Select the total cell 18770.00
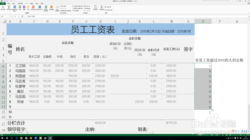 (x=171, y=123)
